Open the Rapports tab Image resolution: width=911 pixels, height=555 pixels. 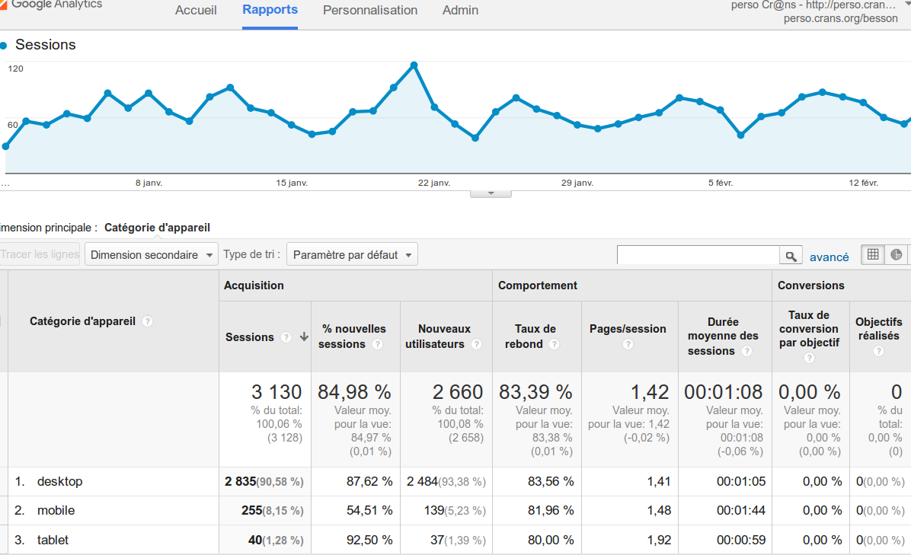click(x=270, y=11)
